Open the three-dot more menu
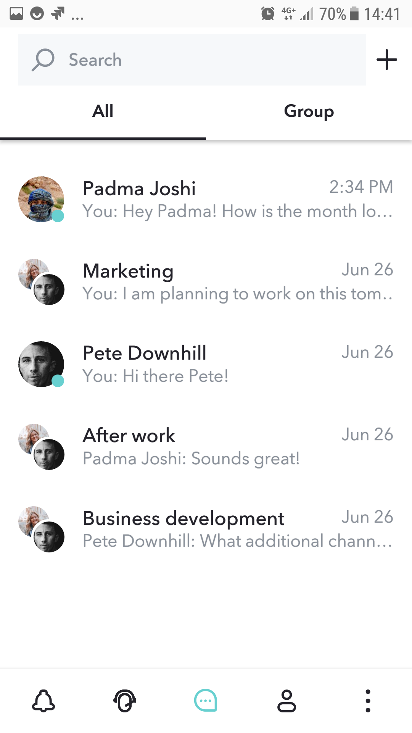 click(368, 701)
